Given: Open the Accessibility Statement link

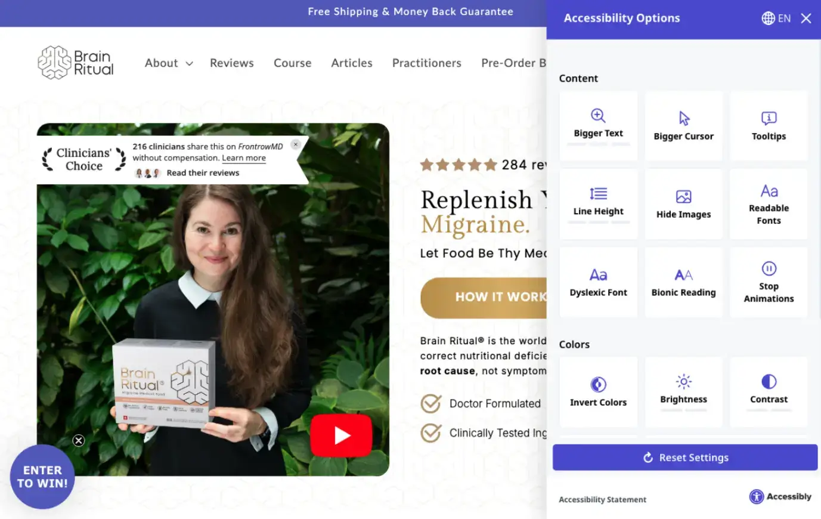Looking at the screenshot, I should point(602,500).
